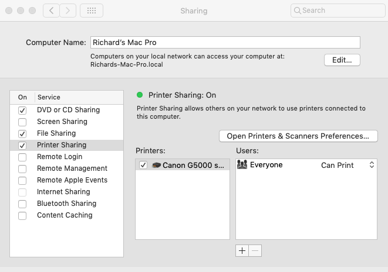Enable Remote Management checkbox

22,168
